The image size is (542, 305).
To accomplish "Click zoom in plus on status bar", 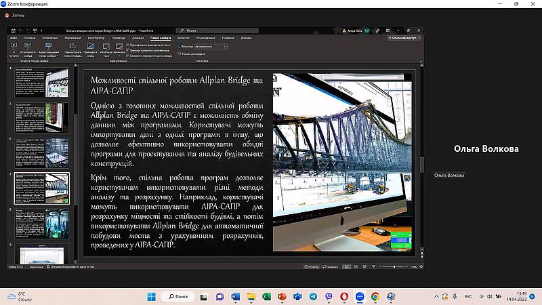I will (407, 266).
